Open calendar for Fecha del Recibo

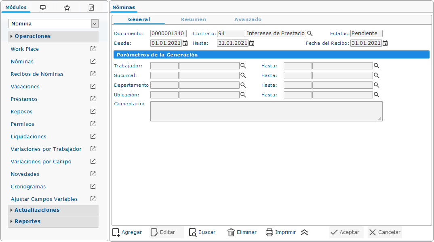tap(385, 43)
